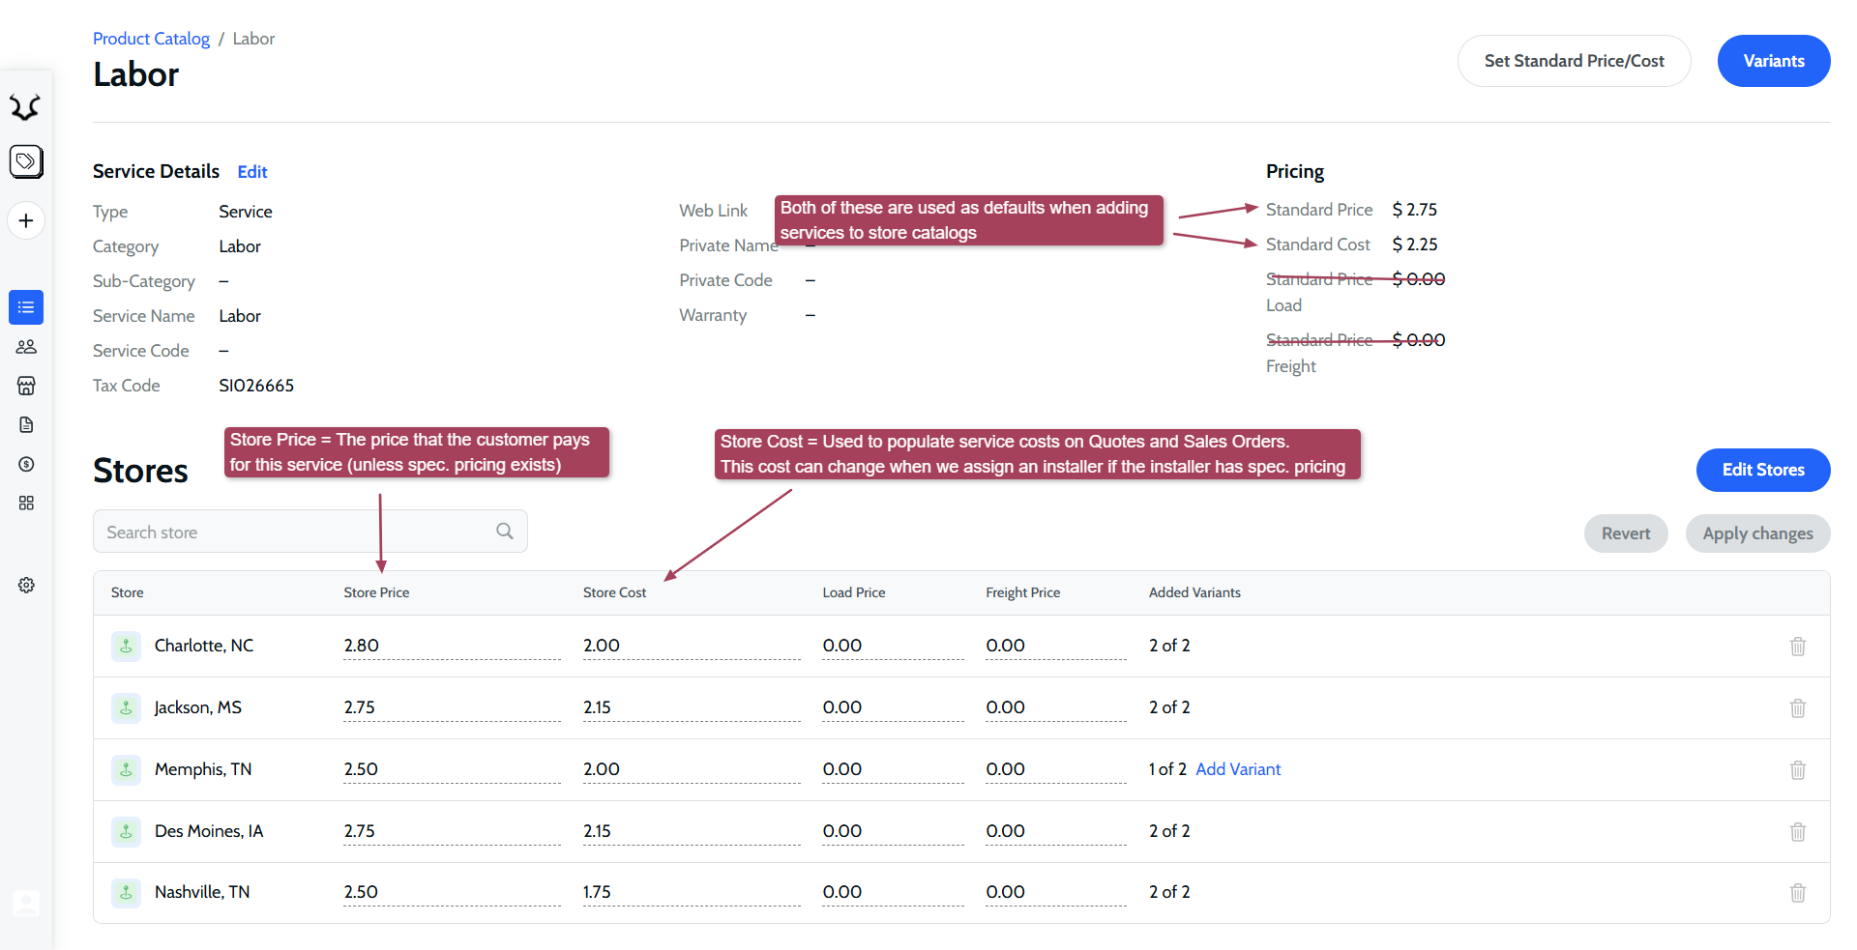Click Add Variant for Memphis, TN

pos(1238,769)
